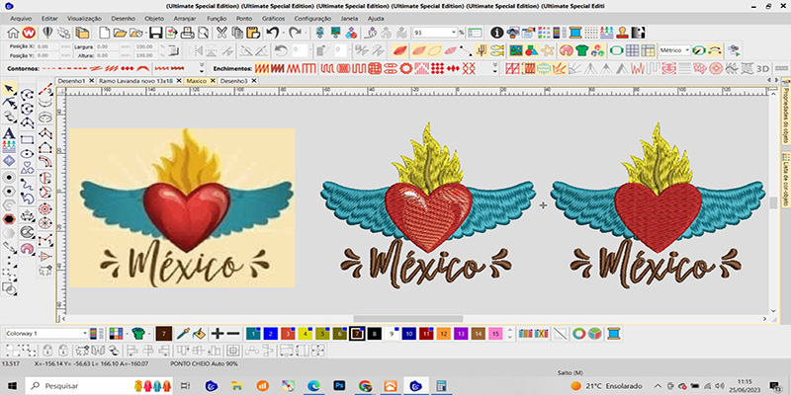
Task: Click the scissors Cut icon
Action: [221, 33]
